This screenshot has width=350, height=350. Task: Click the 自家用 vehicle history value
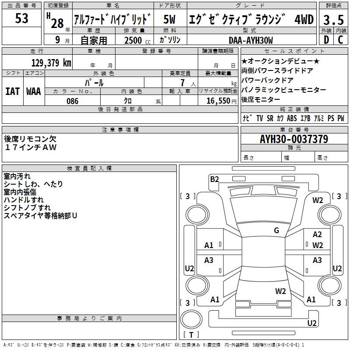[94, 40]
